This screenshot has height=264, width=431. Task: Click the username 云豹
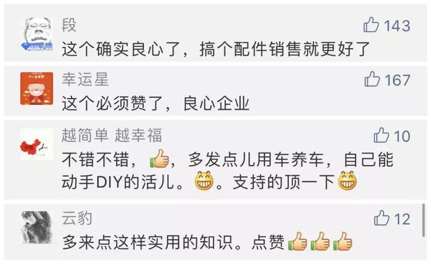[77, 218]
